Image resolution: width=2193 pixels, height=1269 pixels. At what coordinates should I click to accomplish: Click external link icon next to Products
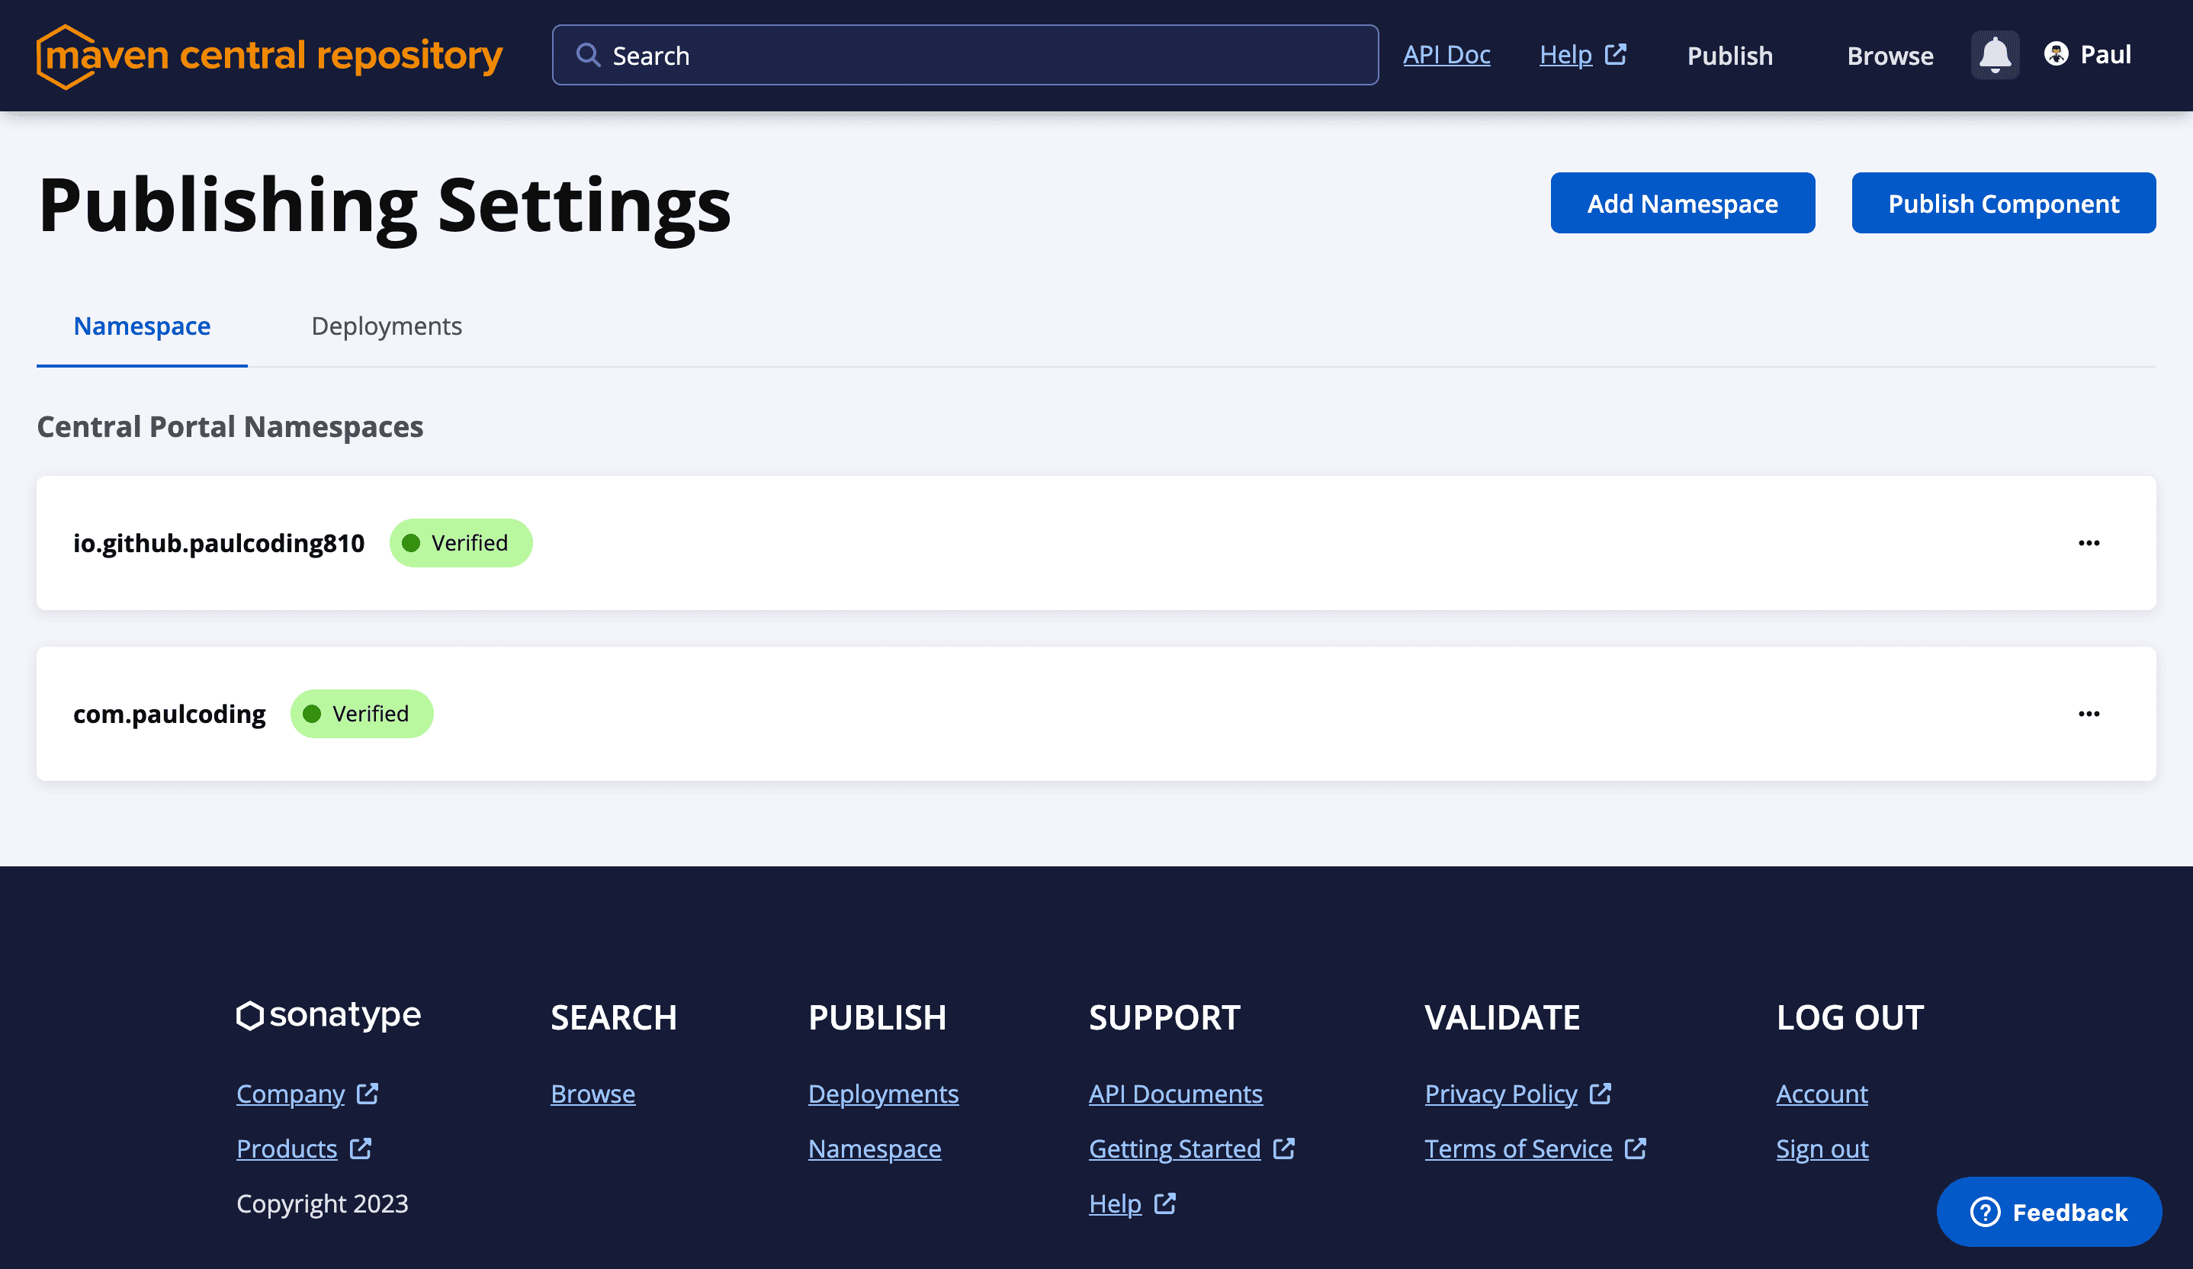[x=360, y=1148]
